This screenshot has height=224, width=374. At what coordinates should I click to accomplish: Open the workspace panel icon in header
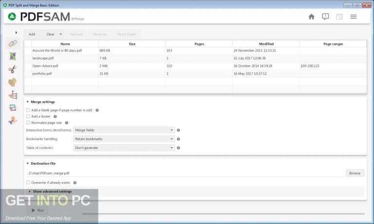pyautogui.click(x=339, y=17)
